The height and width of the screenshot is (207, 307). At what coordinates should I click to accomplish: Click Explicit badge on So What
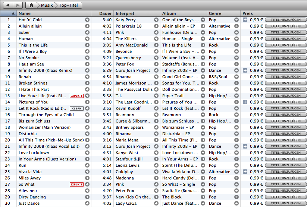(x=76, y=184)
